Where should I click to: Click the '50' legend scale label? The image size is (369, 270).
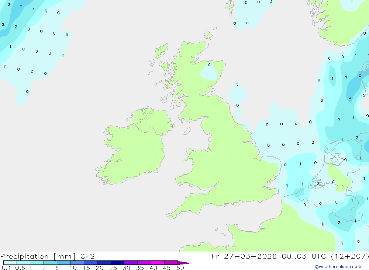180,268
